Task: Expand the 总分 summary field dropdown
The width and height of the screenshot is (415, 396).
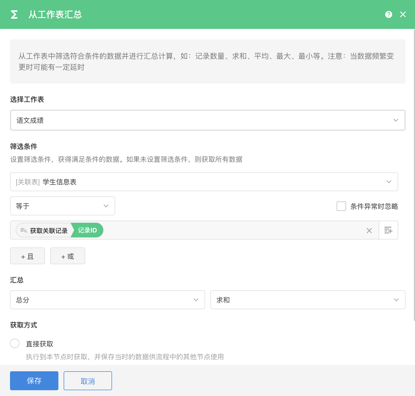Action: (107, 300)
